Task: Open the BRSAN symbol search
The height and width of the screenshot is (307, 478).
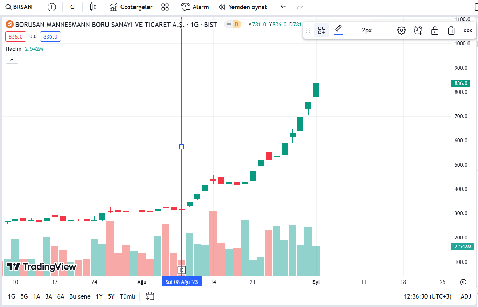Action: 19,7
